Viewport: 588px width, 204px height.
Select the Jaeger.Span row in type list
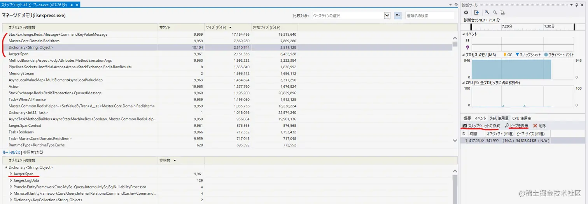(x=227, y=54)
